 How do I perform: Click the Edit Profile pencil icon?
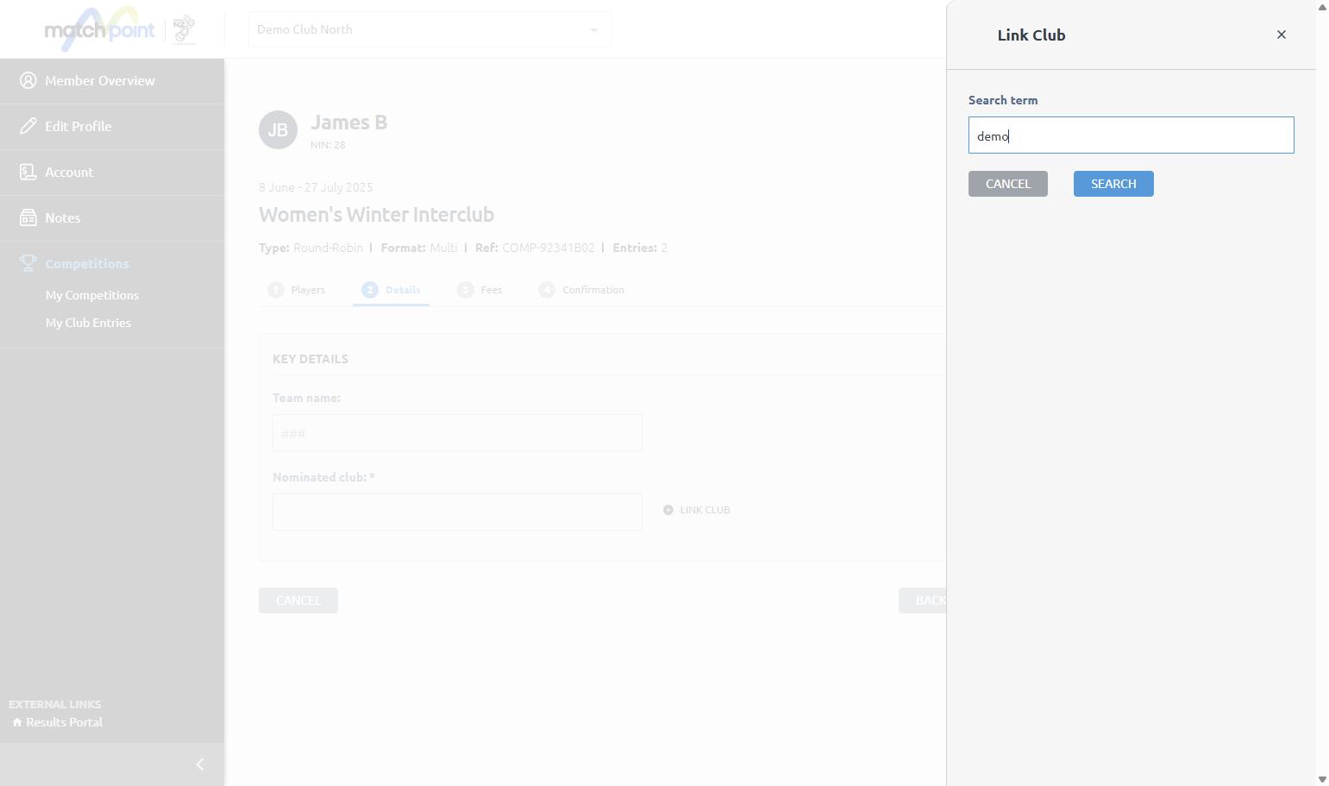tap(28, 126)
